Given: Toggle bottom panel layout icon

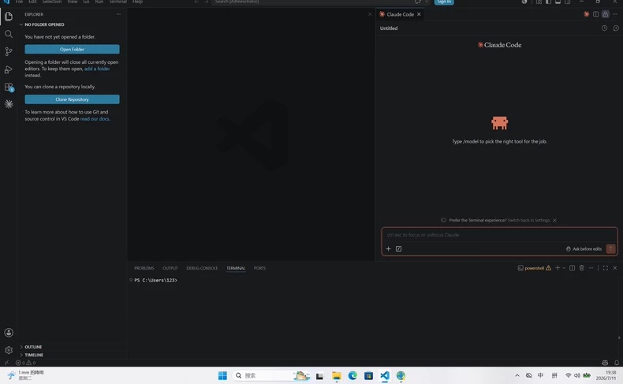Looking at the screenshot, I should 558,2.
